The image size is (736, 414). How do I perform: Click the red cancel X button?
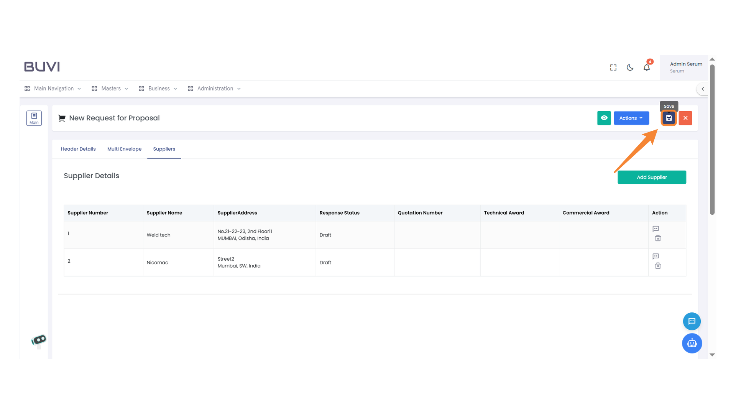click(685, 118)
